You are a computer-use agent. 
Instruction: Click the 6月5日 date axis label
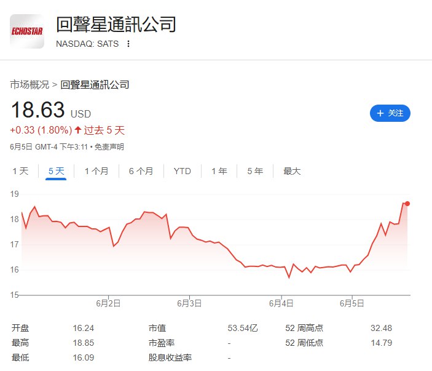pos(352,303)
